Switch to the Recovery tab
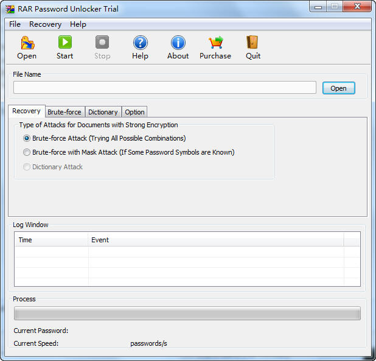This screenshot has height=361, width=376. 26,111
